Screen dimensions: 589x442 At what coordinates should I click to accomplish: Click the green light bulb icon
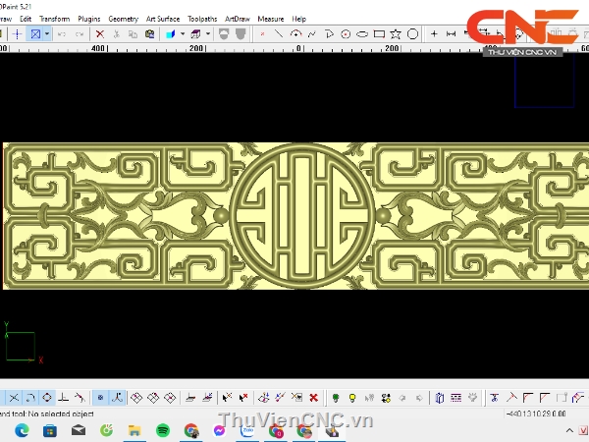[x=336, y=398]
